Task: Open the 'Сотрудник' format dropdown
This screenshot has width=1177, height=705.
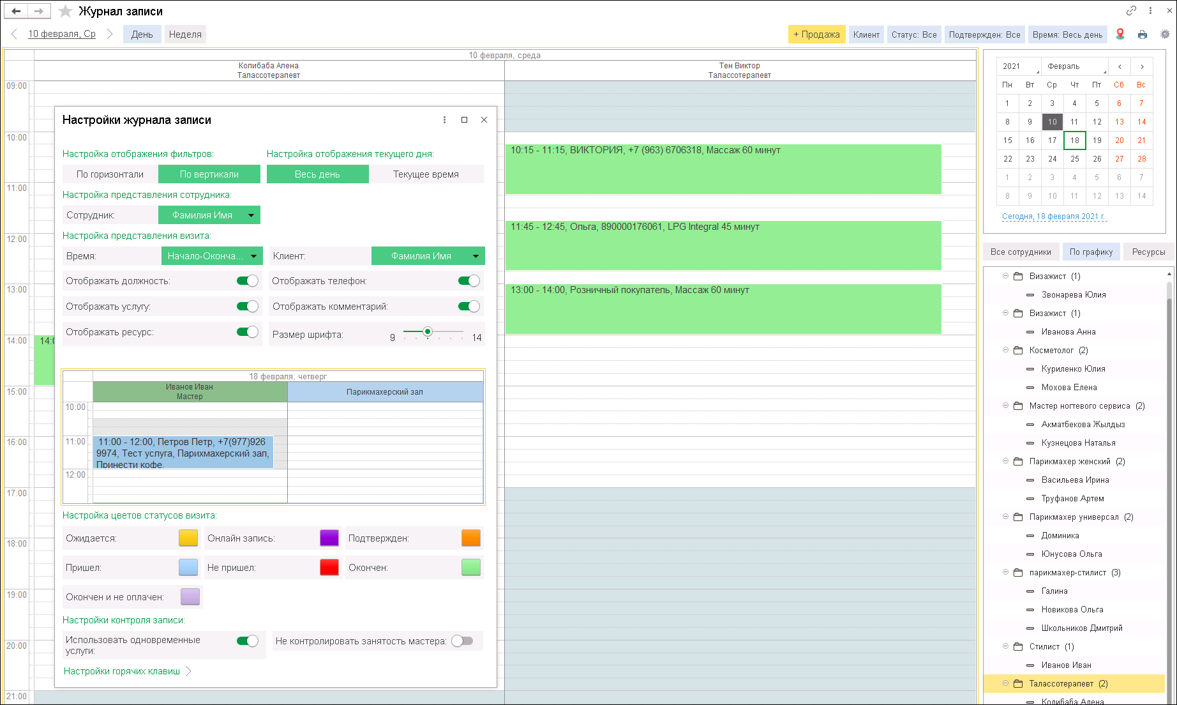Action: (x=251, y=215)
